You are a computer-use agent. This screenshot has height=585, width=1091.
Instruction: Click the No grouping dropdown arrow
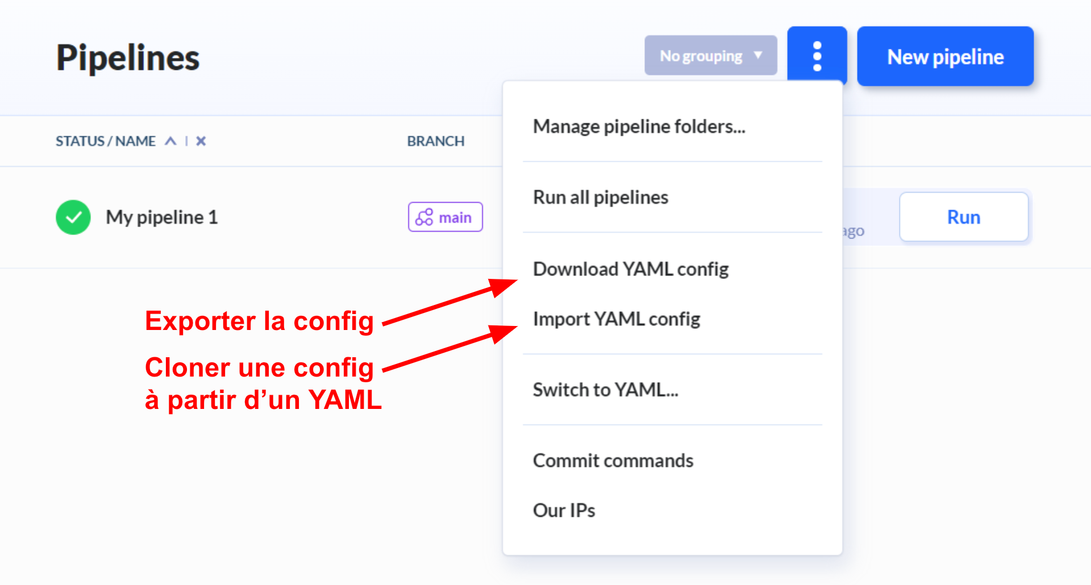758,55
